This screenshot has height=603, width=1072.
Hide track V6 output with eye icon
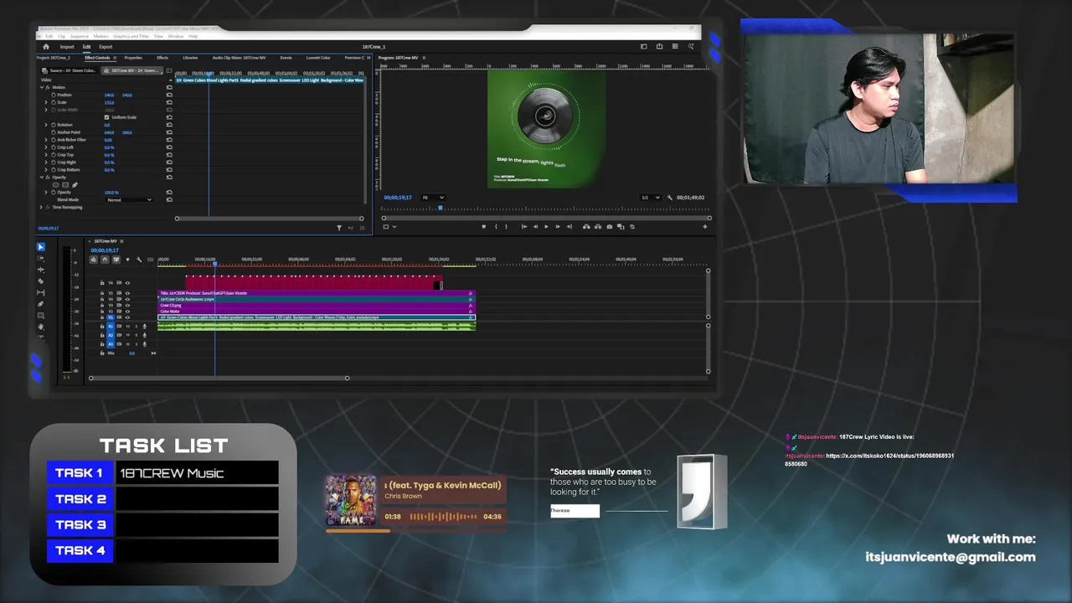pos(127,283)
